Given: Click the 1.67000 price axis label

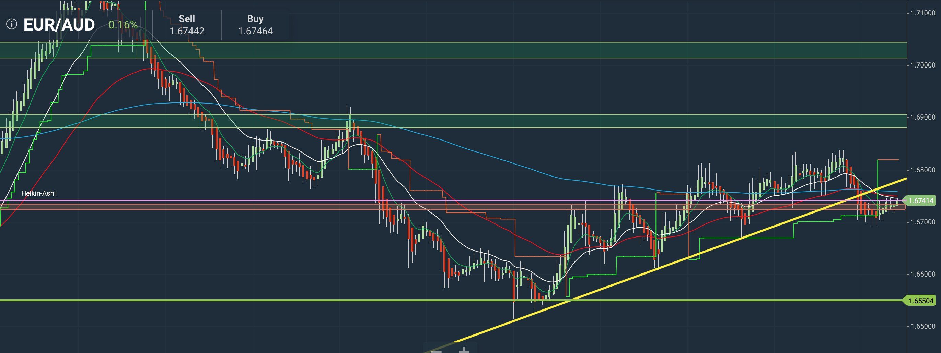Looking at the screenshot, I should pos(923,222).
